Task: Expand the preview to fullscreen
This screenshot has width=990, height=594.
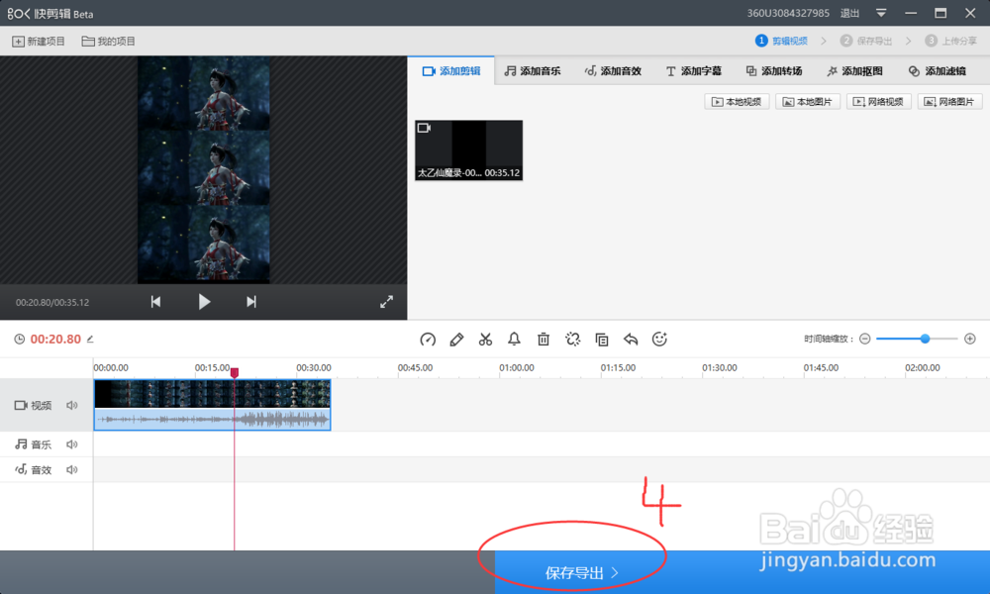Action: pos(386,302)
